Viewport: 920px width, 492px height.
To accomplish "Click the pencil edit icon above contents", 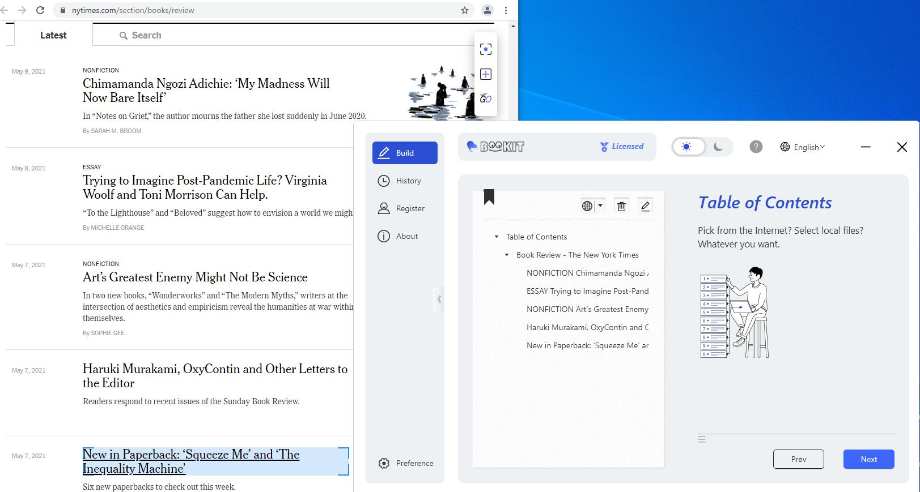I will point(645,206).
